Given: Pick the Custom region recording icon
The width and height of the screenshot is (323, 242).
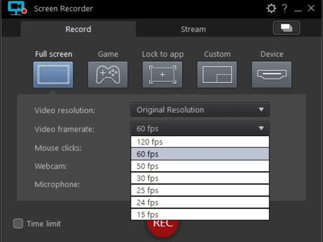Looking at the screenshot, I should click(x=217, y=75).
